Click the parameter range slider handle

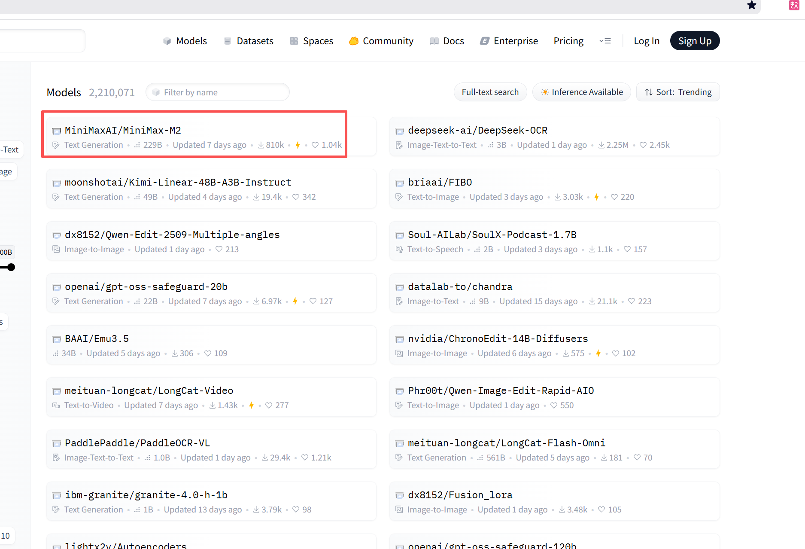pyautogui.click(x=11, y=267)
